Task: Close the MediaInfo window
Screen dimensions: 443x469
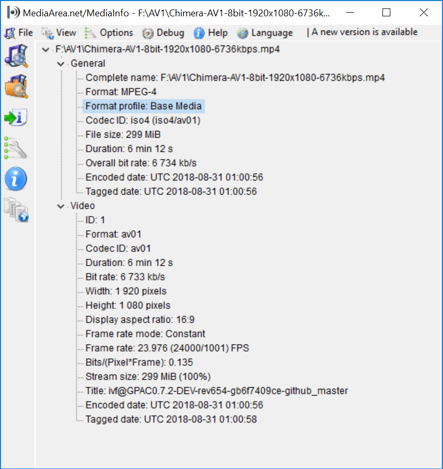Action: click(424, 13)
